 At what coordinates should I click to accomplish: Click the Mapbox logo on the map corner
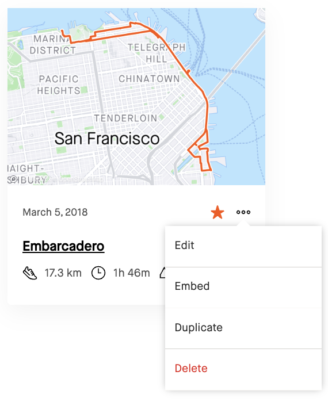pos(13,179)
